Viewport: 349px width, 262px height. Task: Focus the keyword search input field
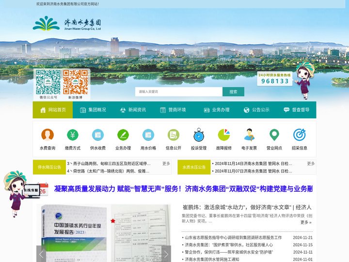pos(179,92)
